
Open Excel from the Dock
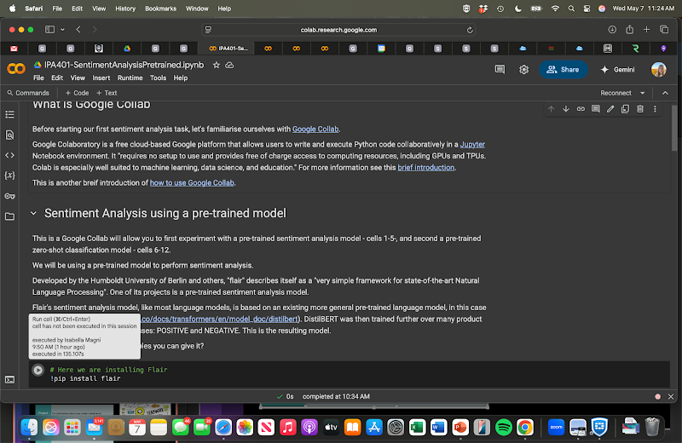[x=417, y=428]
